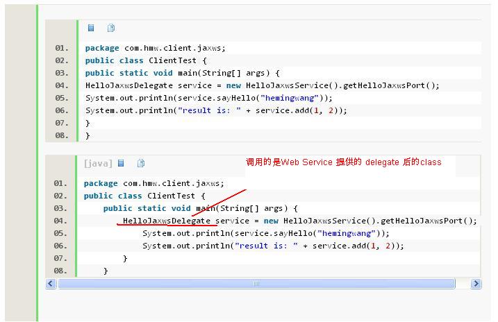
Task: Click 'result is:' println line in upper block
Action: [x=216, y=111]
